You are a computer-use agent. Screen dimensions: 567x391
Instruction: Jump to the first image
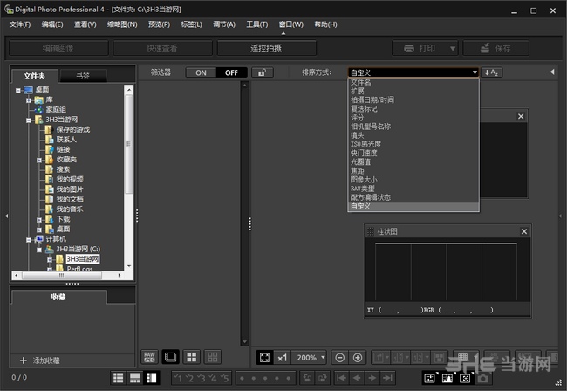[341, 378]
